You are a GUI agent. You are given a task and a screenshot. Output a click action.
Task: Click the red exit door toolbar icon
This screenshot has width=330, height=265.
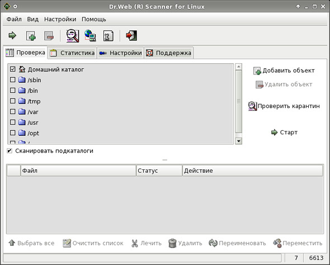click(131, 36)
